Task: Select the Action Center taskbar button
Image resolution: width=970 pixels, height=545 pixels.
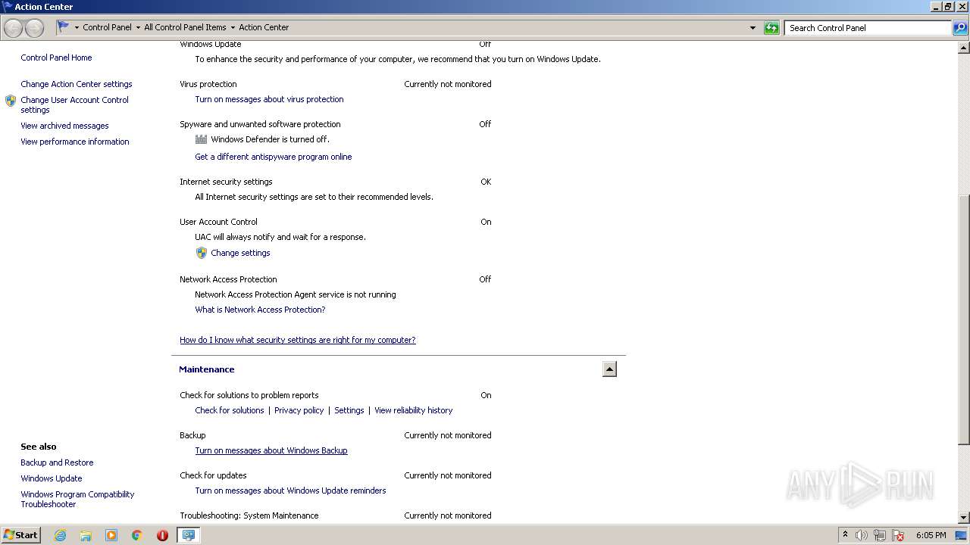Action: click(188, 535)
